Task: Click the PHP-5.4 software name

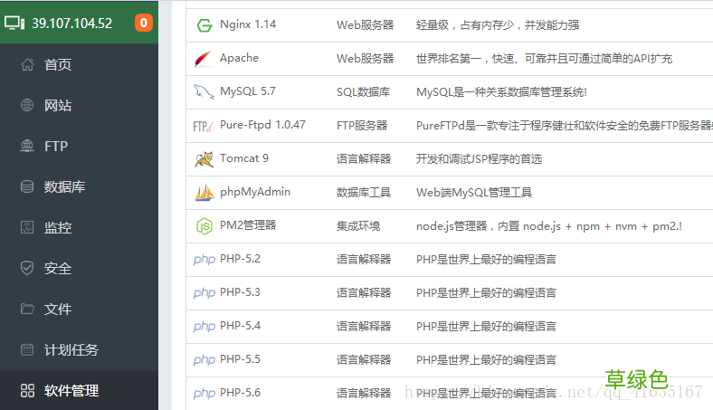Action: pos(240,325)
